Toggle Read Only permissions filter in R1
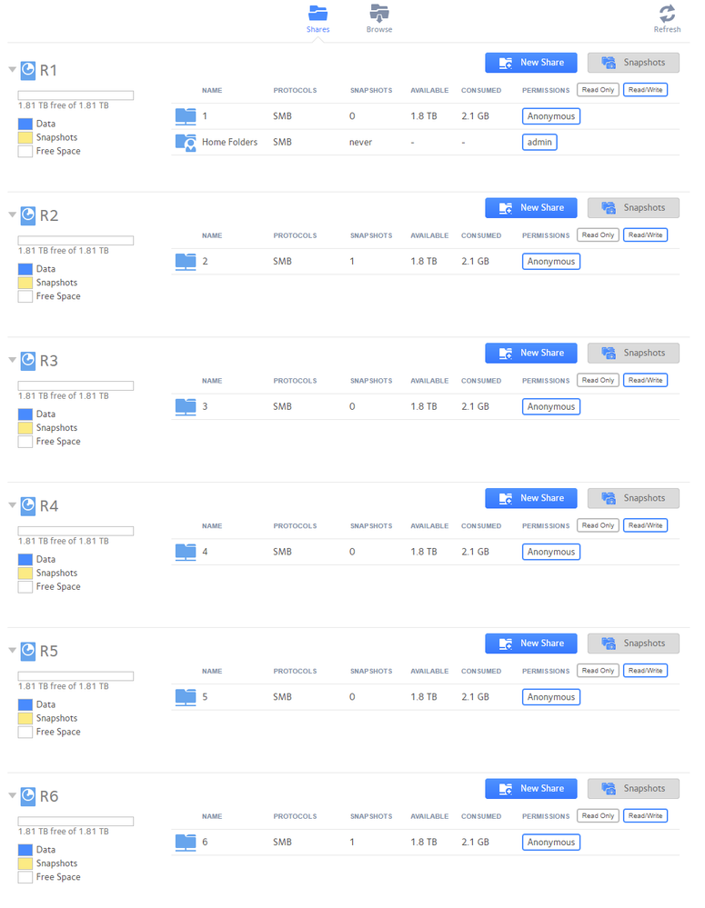 (x=598, y=90)
